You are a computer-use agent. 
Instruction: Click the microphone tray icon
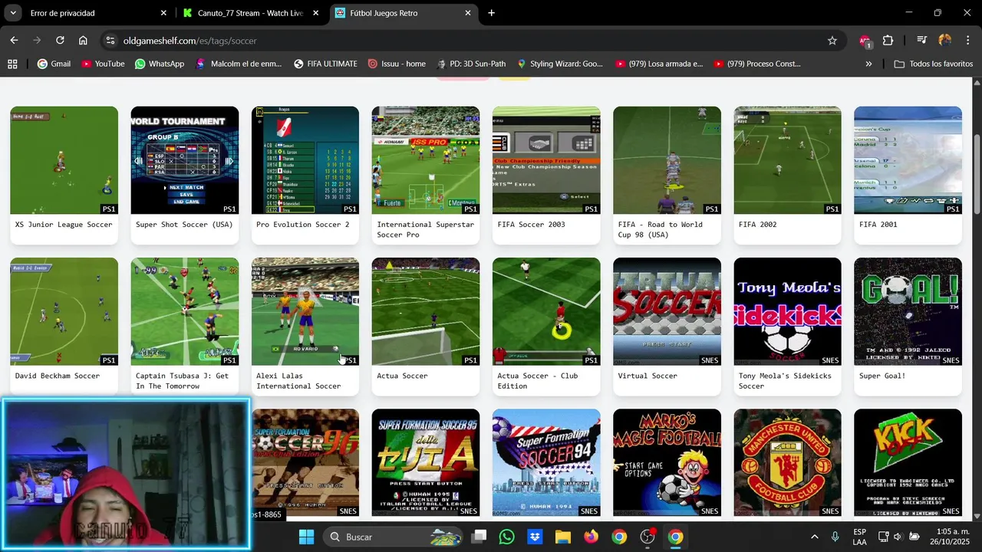tap(835, 537)
